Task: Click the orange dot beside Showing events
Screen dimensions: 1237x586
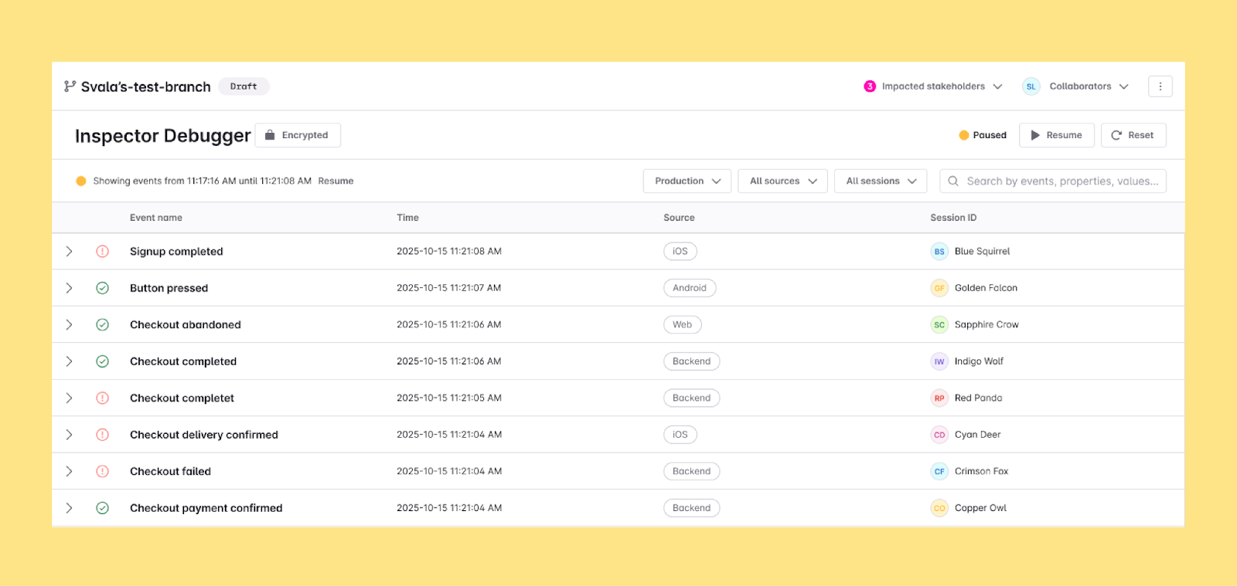Action: [81, 181]
